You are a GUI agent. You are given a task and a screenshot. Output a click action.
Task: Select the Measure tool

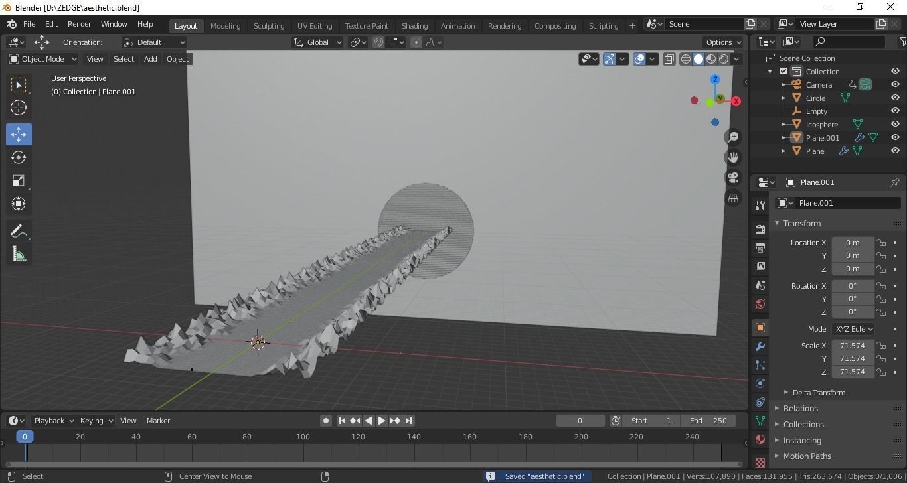point(19,255)
